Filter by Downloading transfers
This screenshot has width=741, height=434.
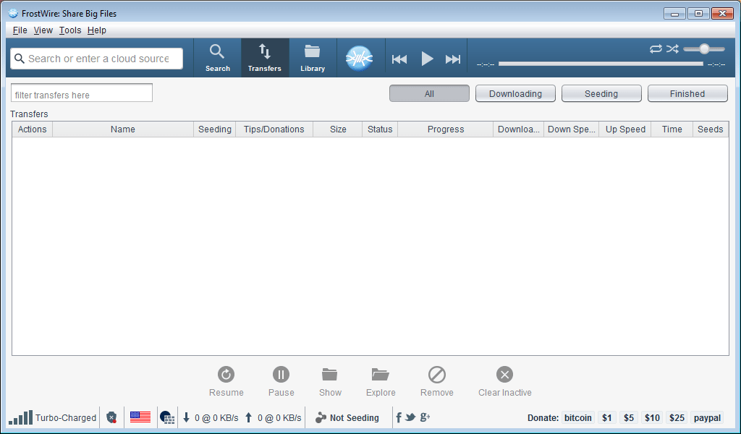tap(515, 93)
